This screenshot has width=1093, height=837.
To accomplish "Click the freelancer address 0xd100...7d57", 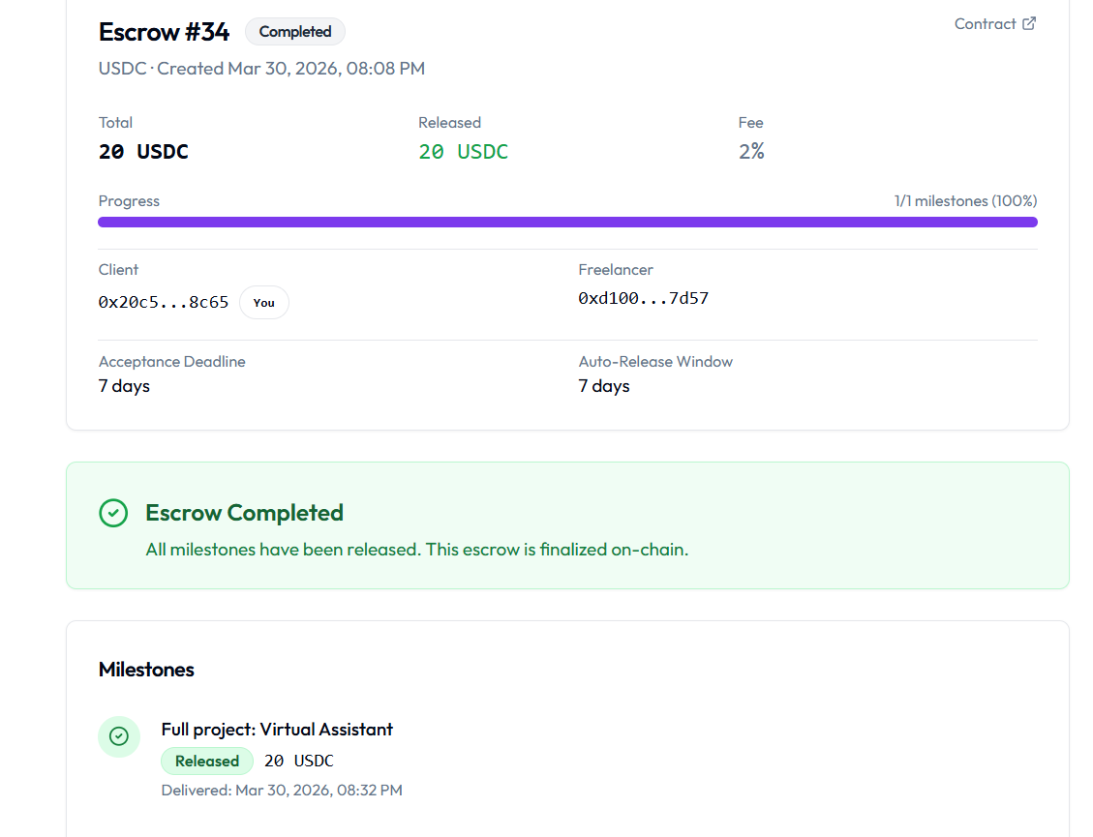I will (644, 297).
